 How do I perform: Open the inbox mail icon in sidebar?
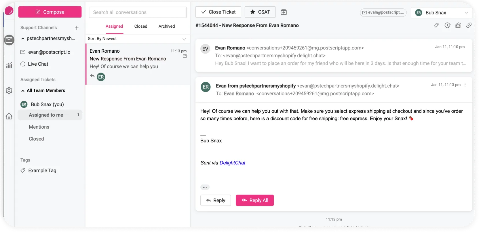[x=9, y=40]
